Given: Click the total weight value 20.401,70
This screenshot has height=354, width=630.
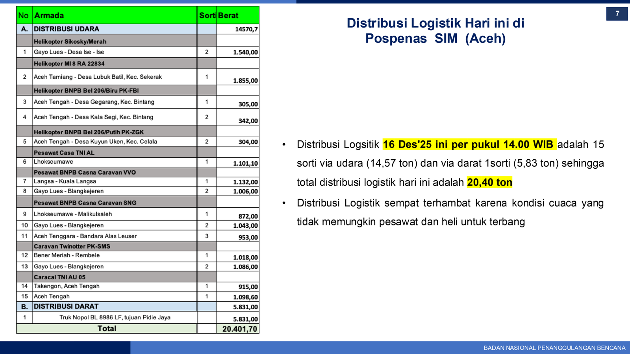Looking at the screenshot, I should coord(239,329).
